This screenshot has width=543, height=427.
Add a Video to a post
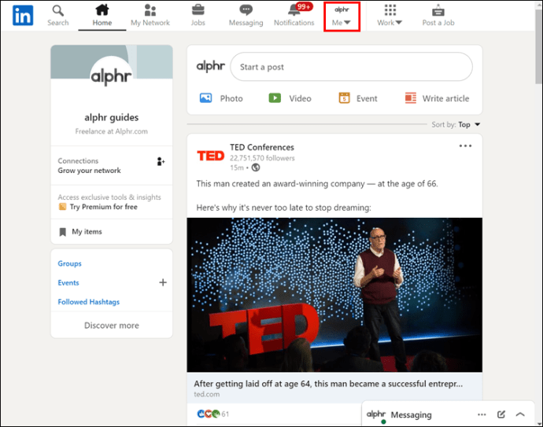pos(290,98)
